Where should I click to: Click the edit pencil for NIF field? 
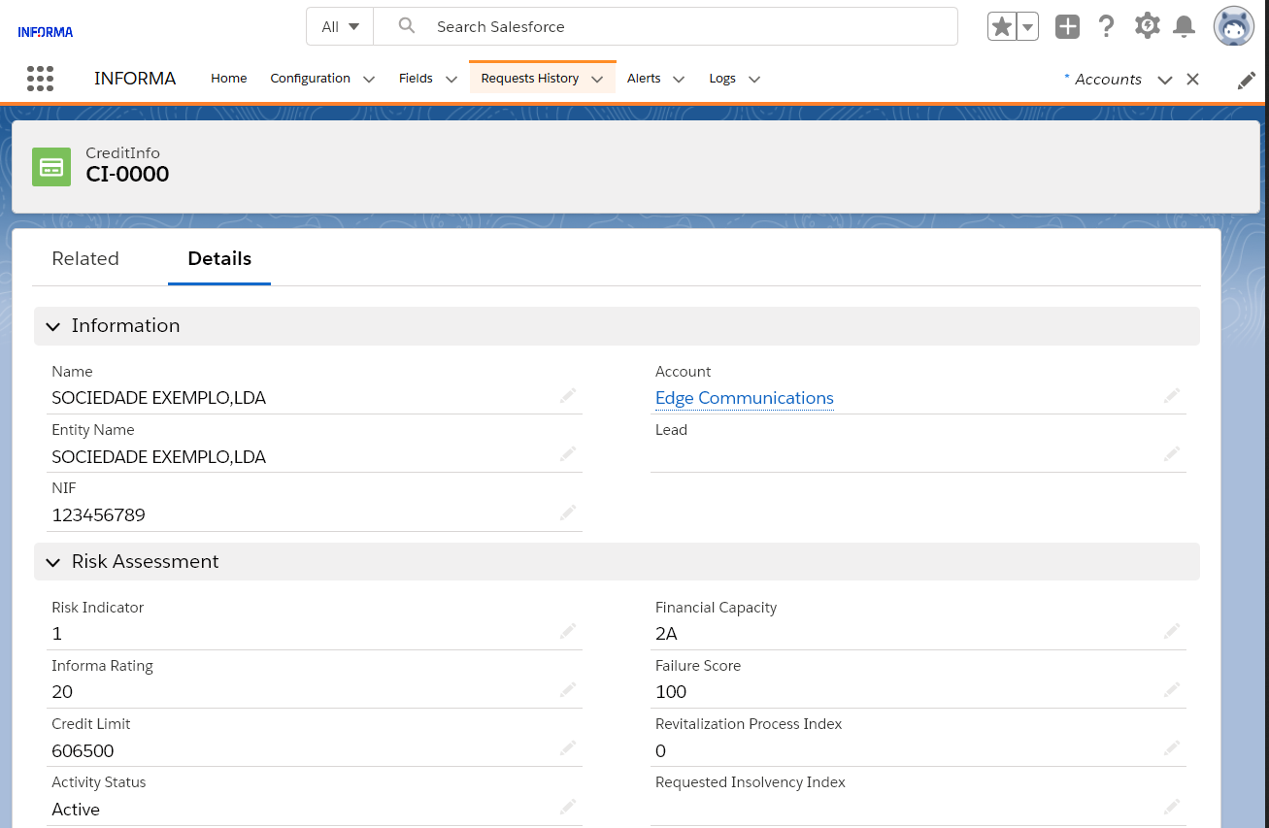[568, 513]
